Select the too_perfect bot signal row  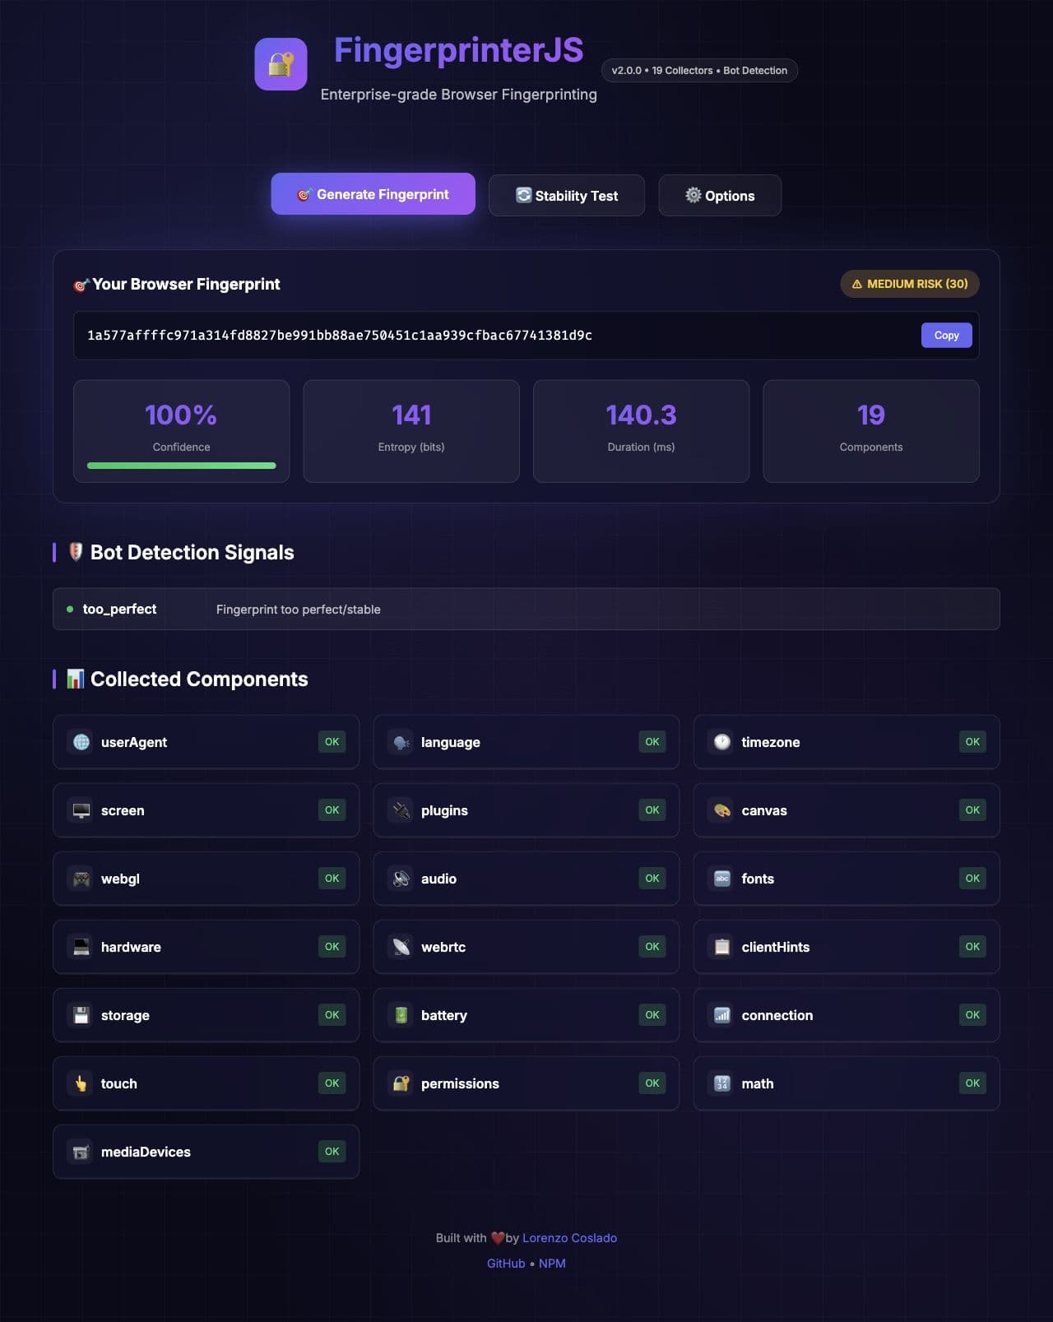pyautogui.click(x=526, y=609)
